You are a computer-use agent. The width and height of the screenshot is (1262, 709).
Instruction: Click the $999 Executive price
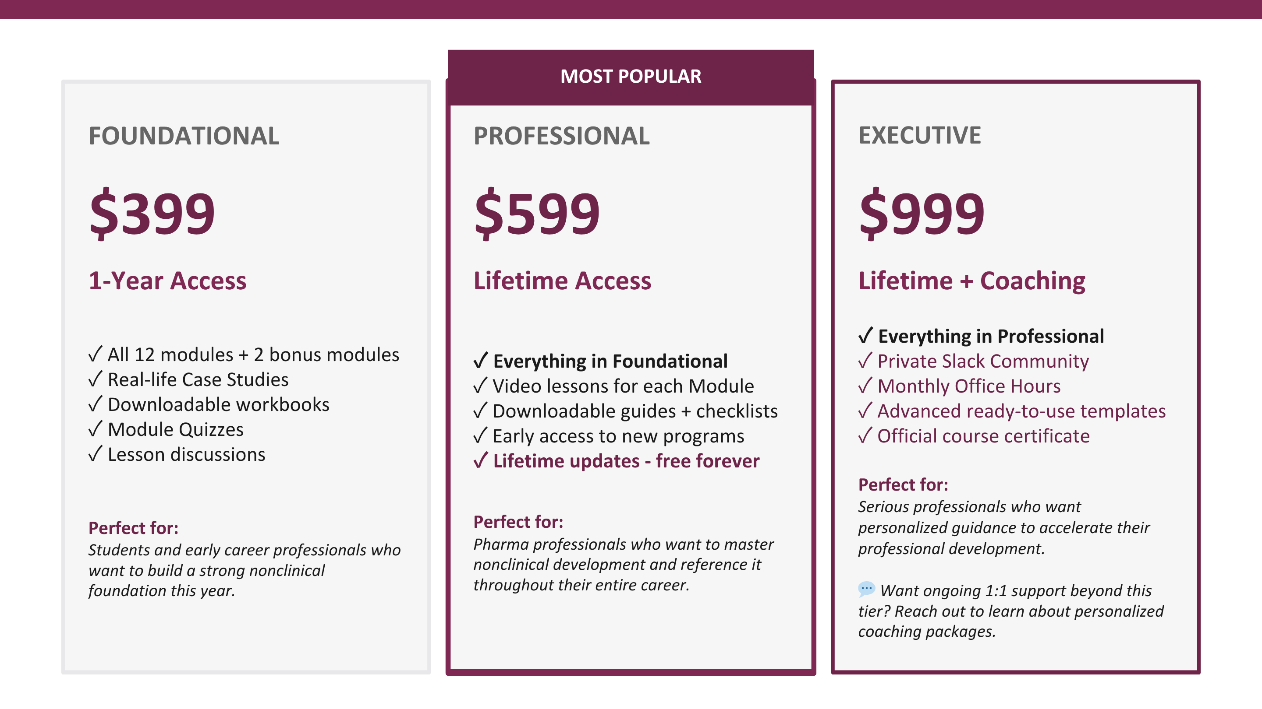point(922,213)
